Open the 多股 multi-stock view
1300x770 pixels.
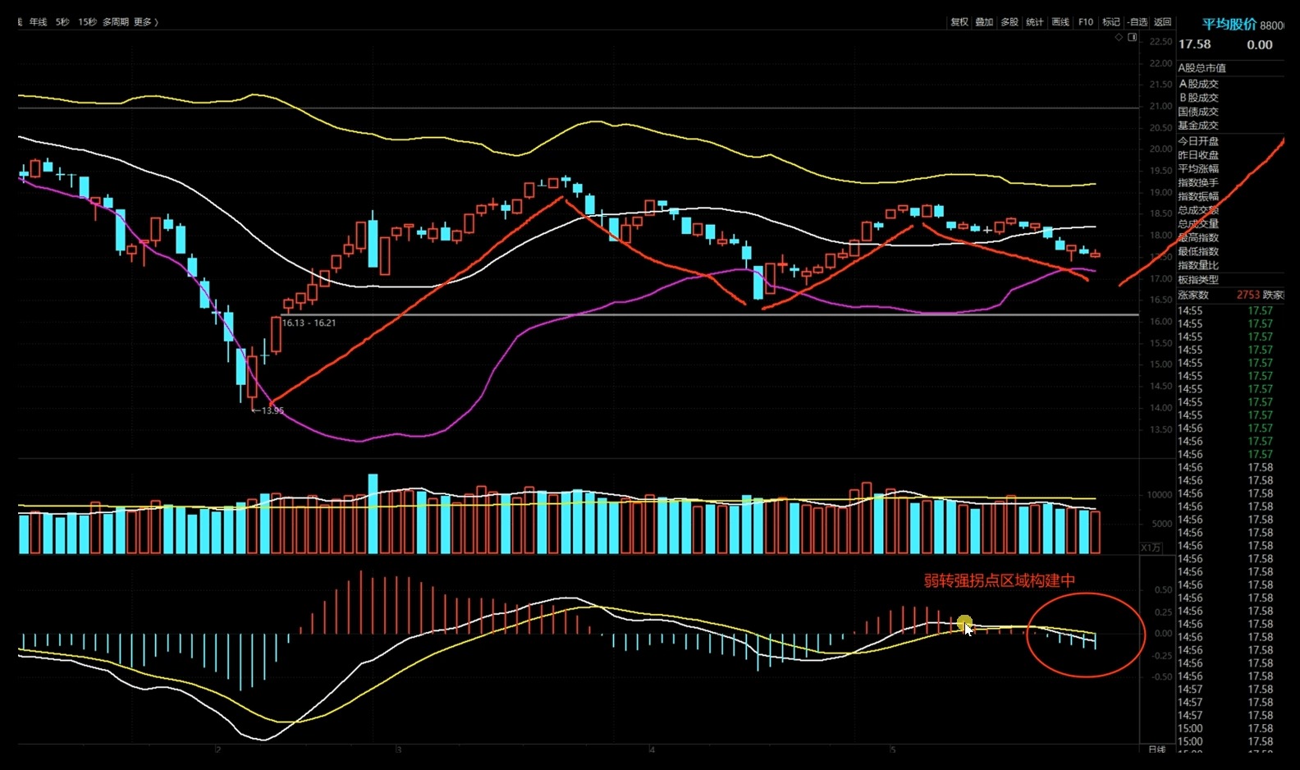point(1009,22)
